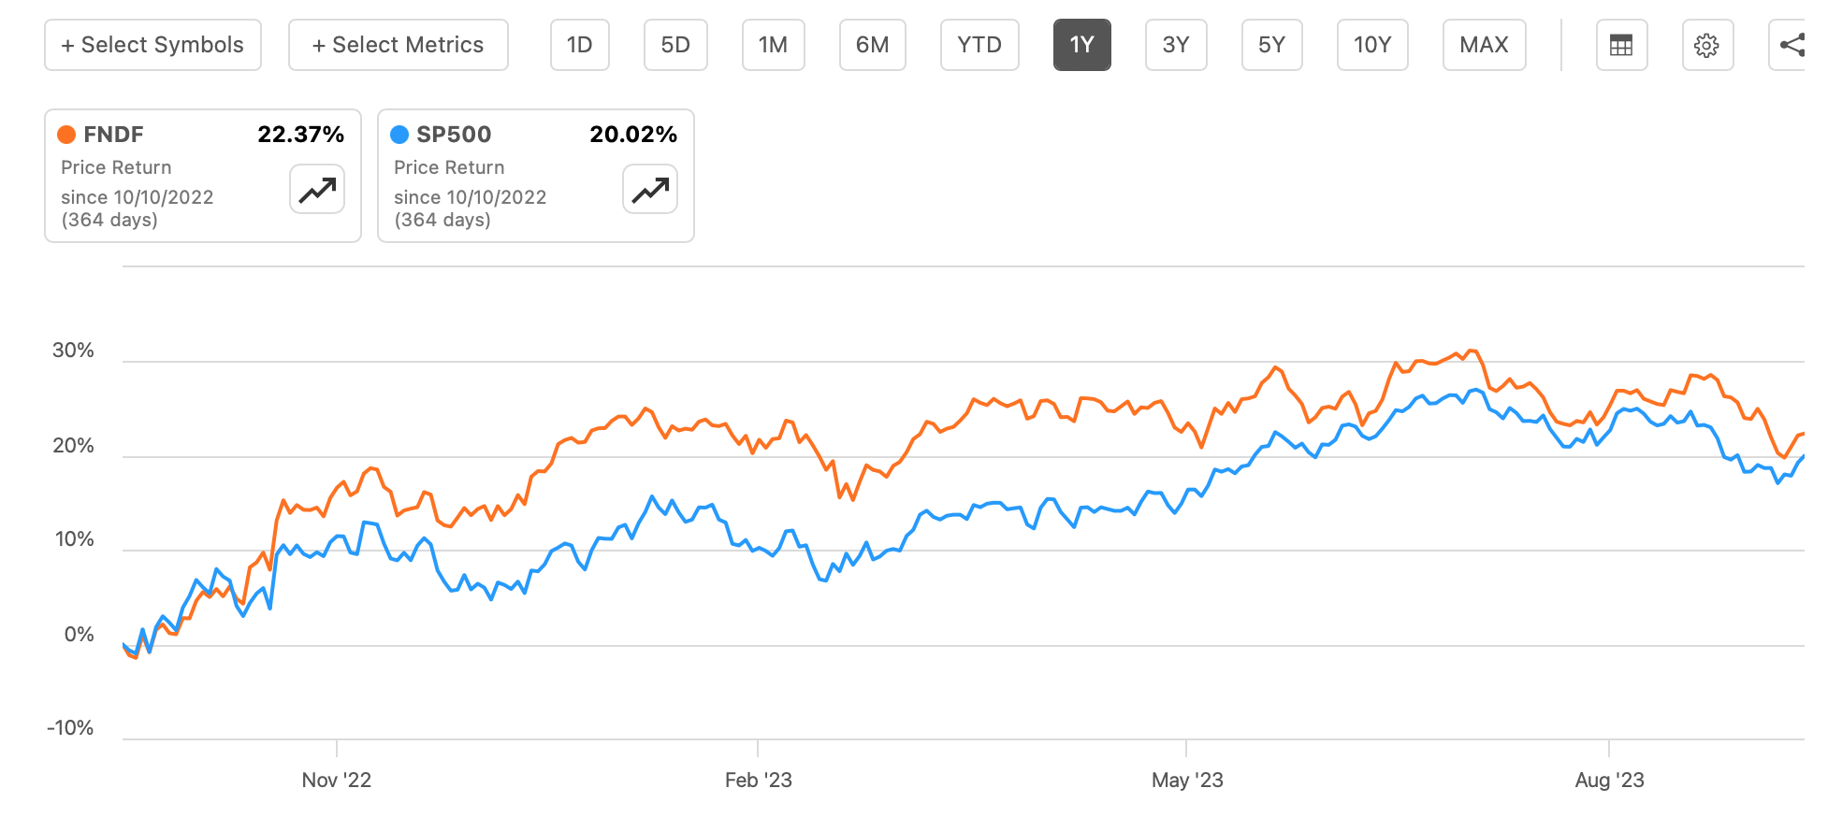The image size is (1842, 817).
Task: Open the data table view
Action: 1621,44
